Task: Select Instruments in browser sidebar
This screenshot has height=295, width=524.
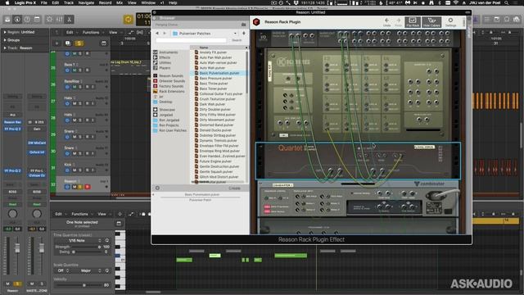Action: 169,52
